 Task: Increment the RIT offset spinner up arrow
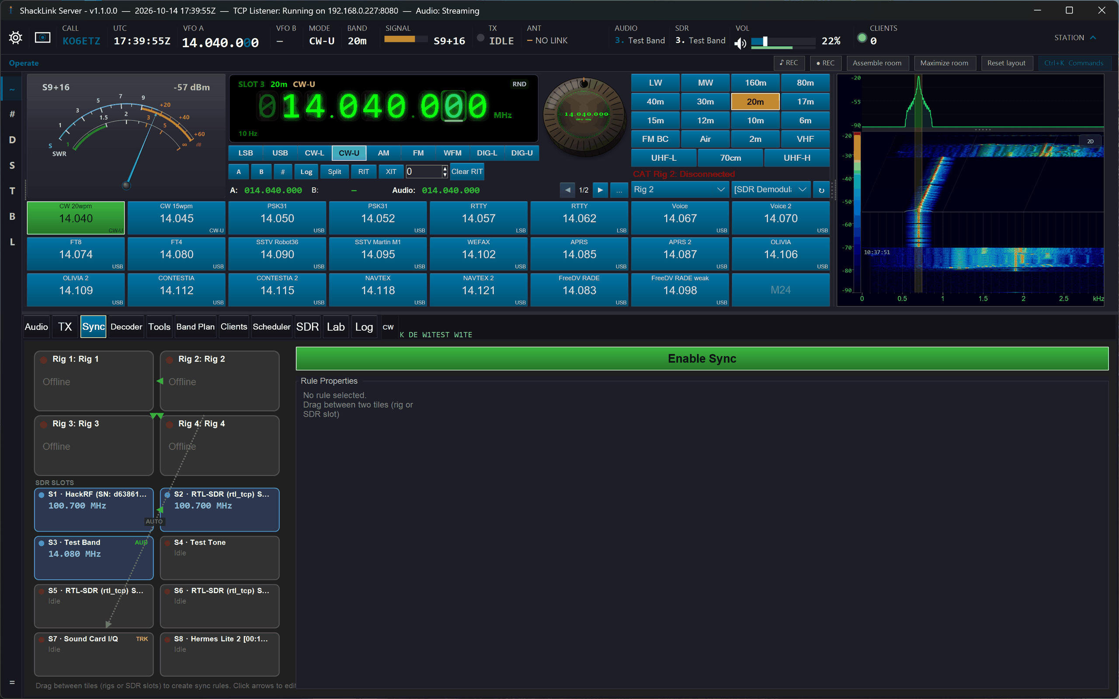click(445, 168)
